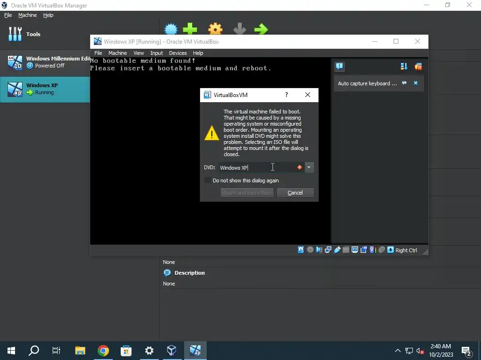Viewport: 481px width, 360px height.
Task: Click the shared folders status icon
Action: point(346,250)
